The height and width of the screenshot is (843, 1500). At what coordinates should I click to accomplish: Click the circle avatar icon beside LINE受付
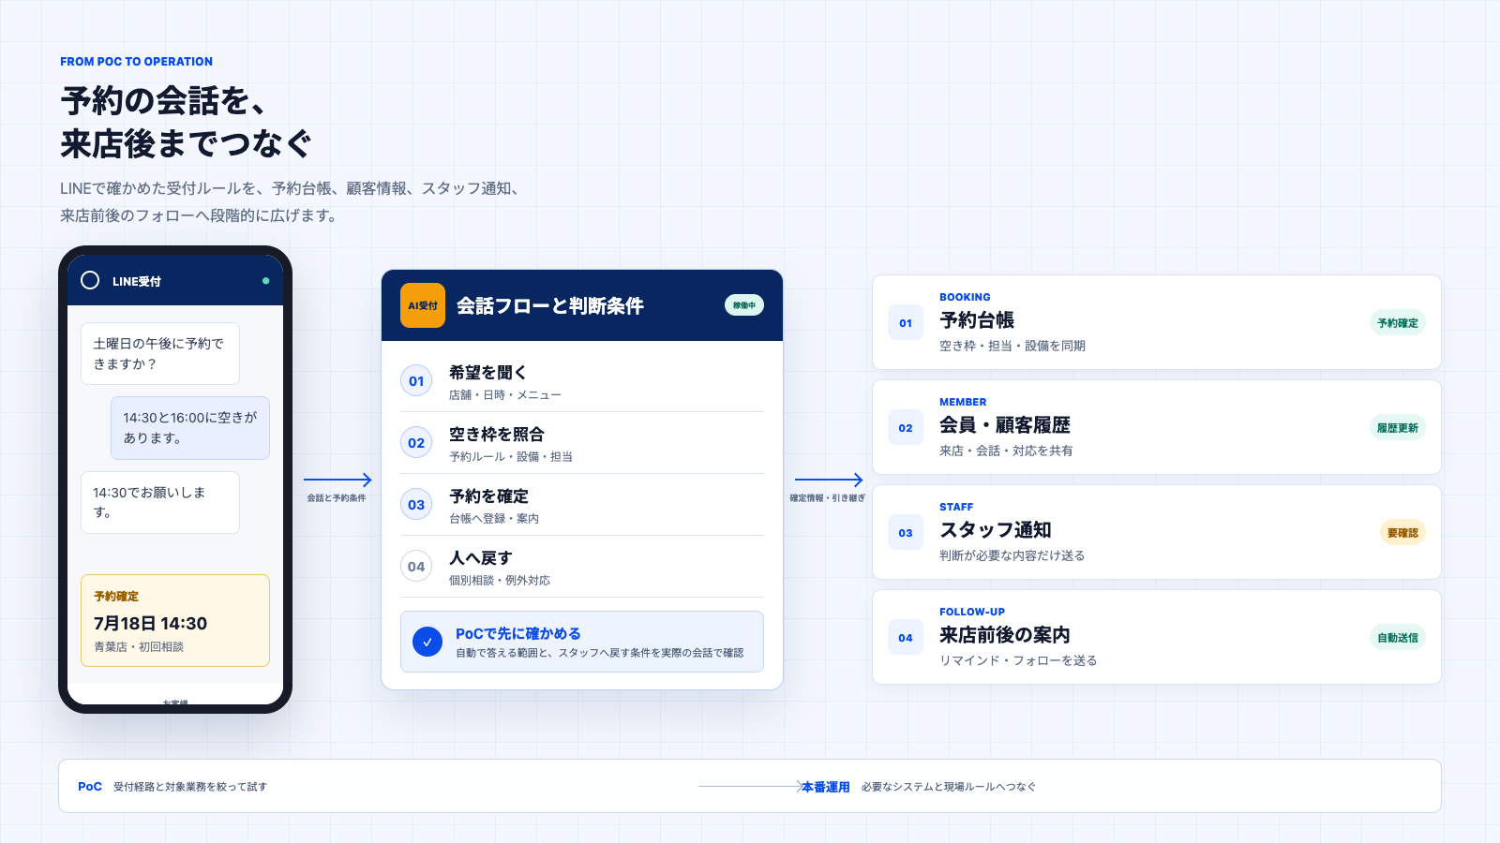90,280
